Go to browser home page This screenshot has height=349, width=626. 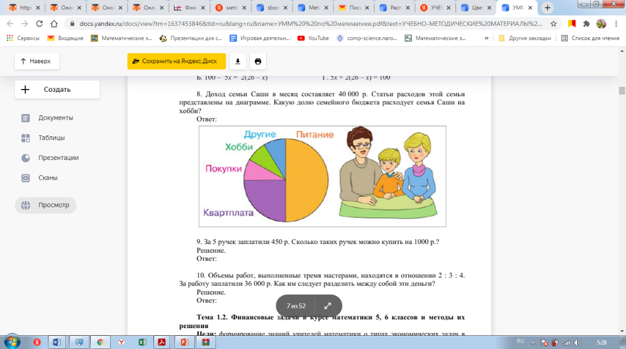[54, 24]
